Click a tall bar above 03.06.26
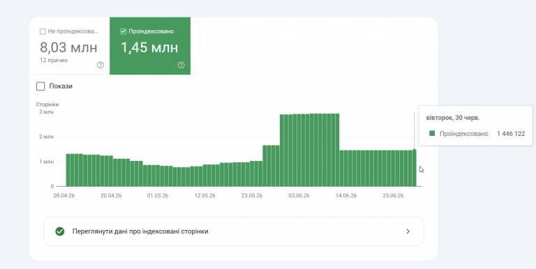This screenshot has width=536, height=269. pyautogui.click(x=299, y=151)
